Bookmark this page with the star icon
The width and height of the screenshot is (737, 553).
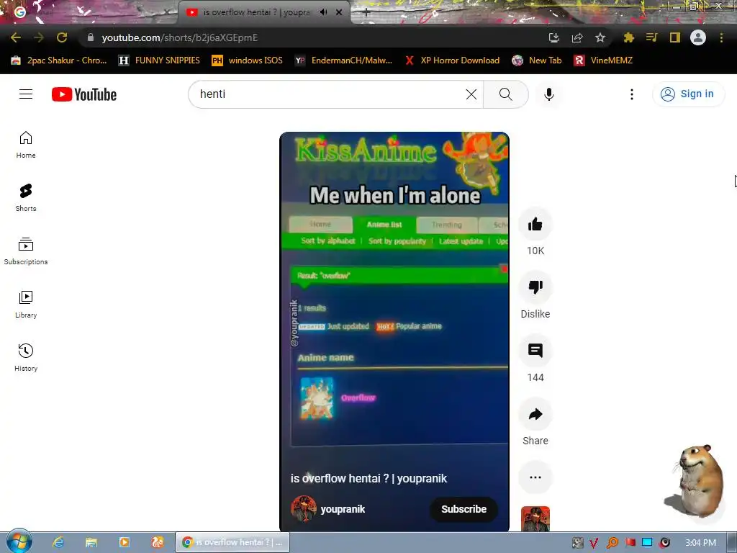pyautogui.click(x=600, y=37)
